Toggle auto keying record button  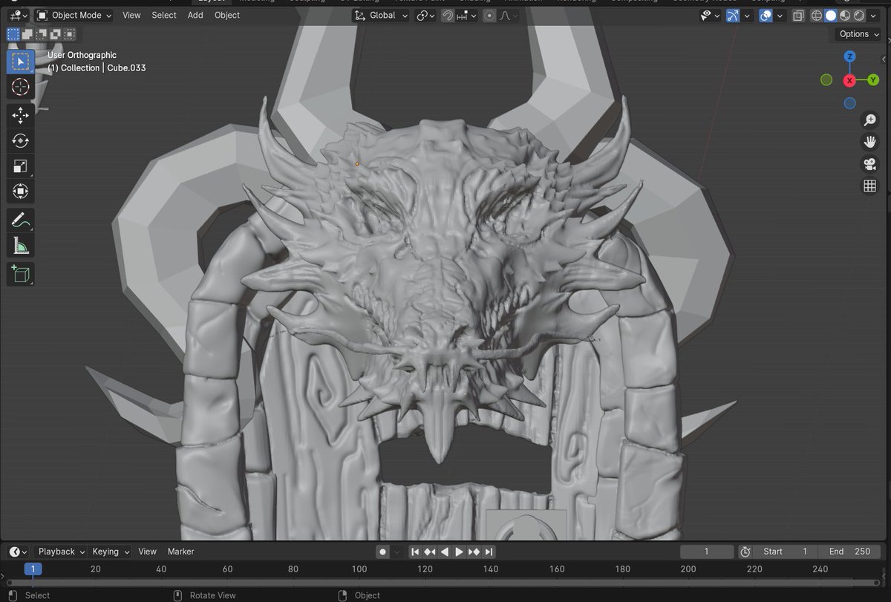click(383, 552)
